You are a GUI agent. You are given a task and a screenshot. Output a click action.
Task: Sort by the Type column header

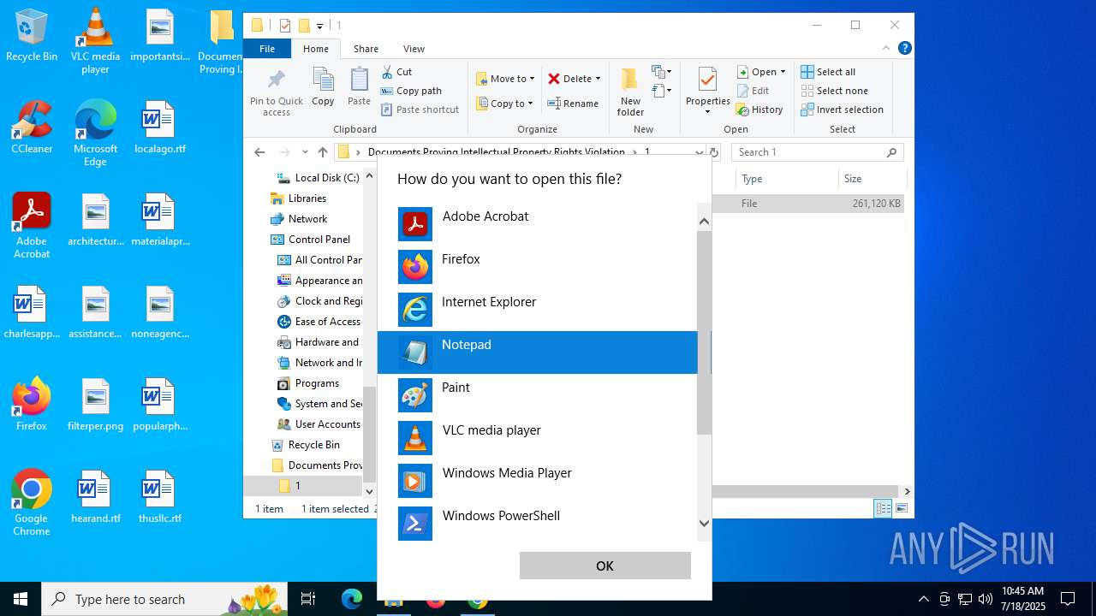(786, 179)
